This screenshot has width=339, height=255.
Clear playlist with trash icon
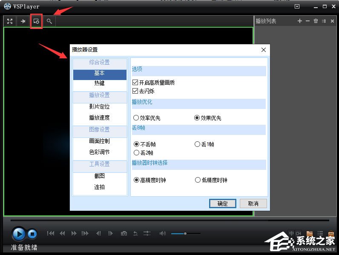pyautogui.click(x=316, y=21)
